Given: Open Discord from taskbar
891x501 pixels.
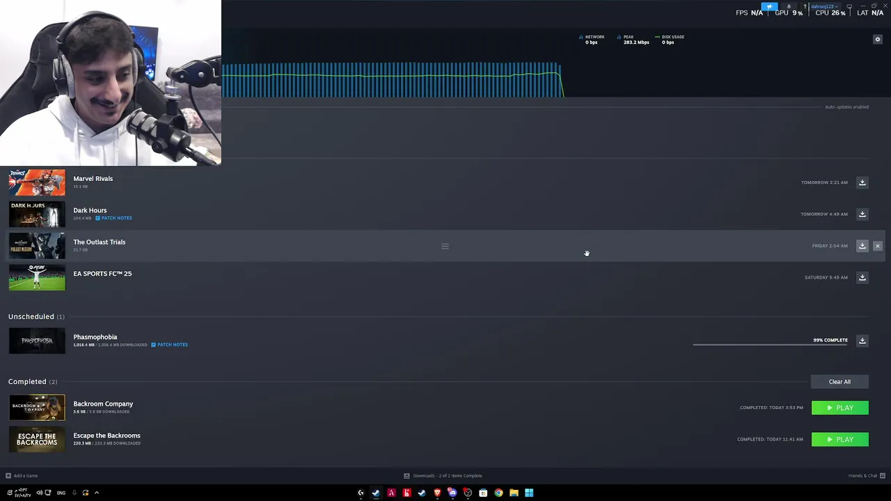Looking at the screenshot, I should (x=452, y=493).
